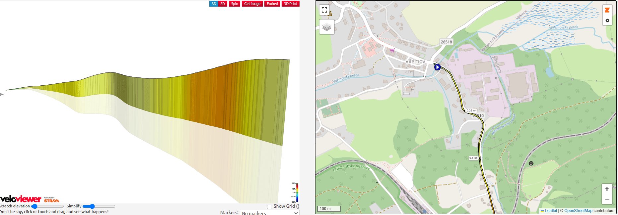
Task: Switch elevation view to 3D mode
Action: pos(214,4)
